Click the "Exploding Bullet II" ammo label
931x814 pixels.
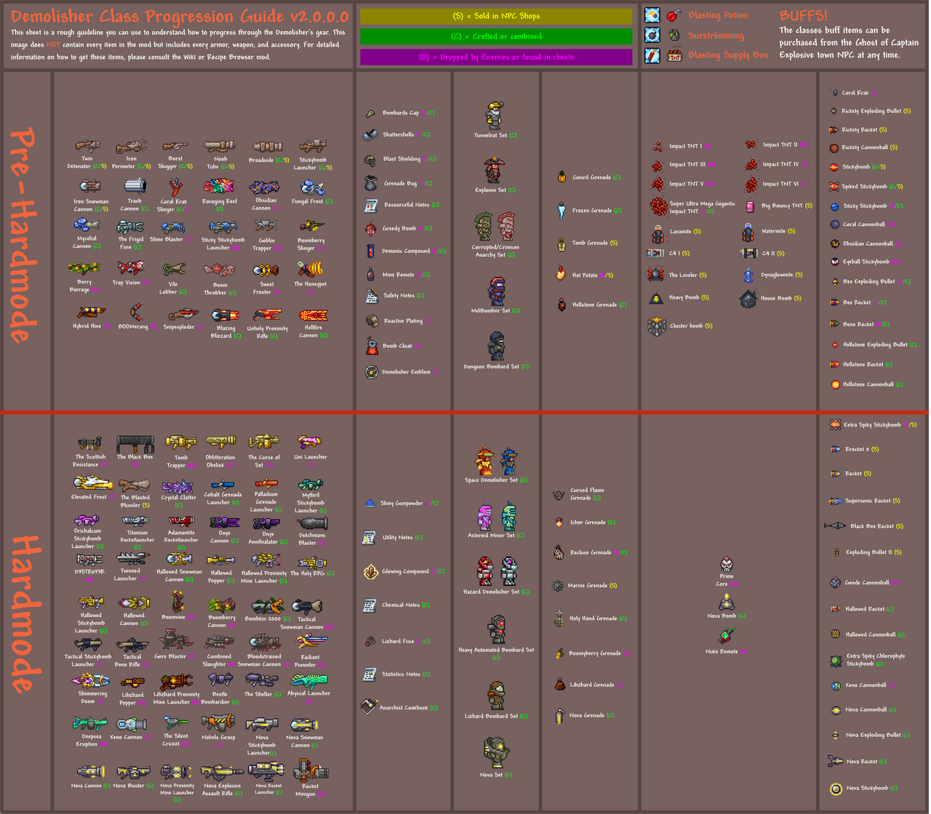coord(868,552)
